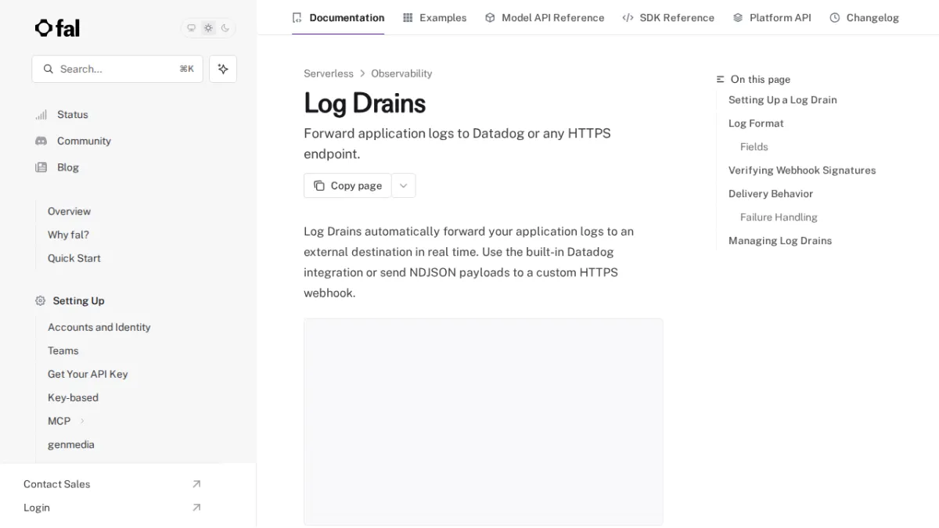Click the Serverless breadcrumb
Image resolution: width=939 pixels, height=528 pixels.
pyautogui.click(x=329, y=74)
